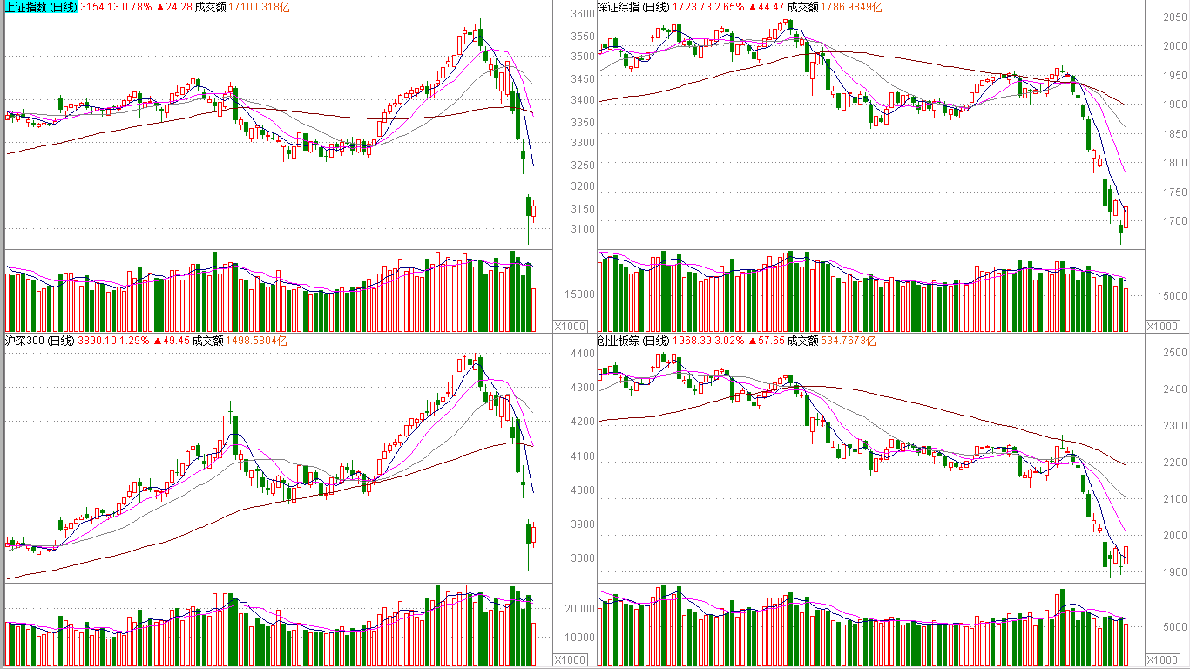1190x669 pixels.
Task: Click the 3890.10 index value
Action: (x=96, y=341)
